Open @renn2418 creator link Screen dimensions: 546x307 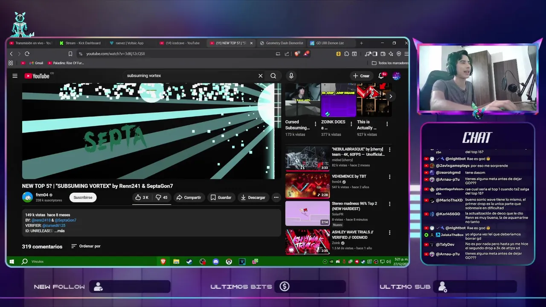pyautogui.click(x=41, y=220)
